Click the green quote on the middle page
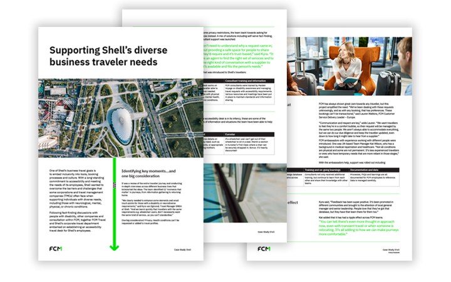Viewport: 451px width, 282px height. click(x=239, y=56)
